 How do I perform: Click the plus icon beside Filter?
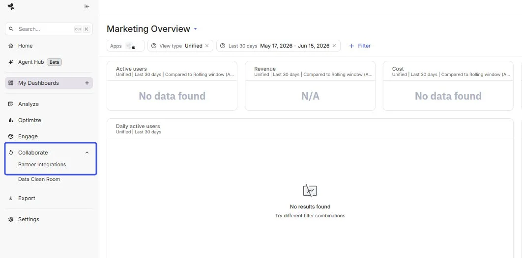tap(351, 46)
